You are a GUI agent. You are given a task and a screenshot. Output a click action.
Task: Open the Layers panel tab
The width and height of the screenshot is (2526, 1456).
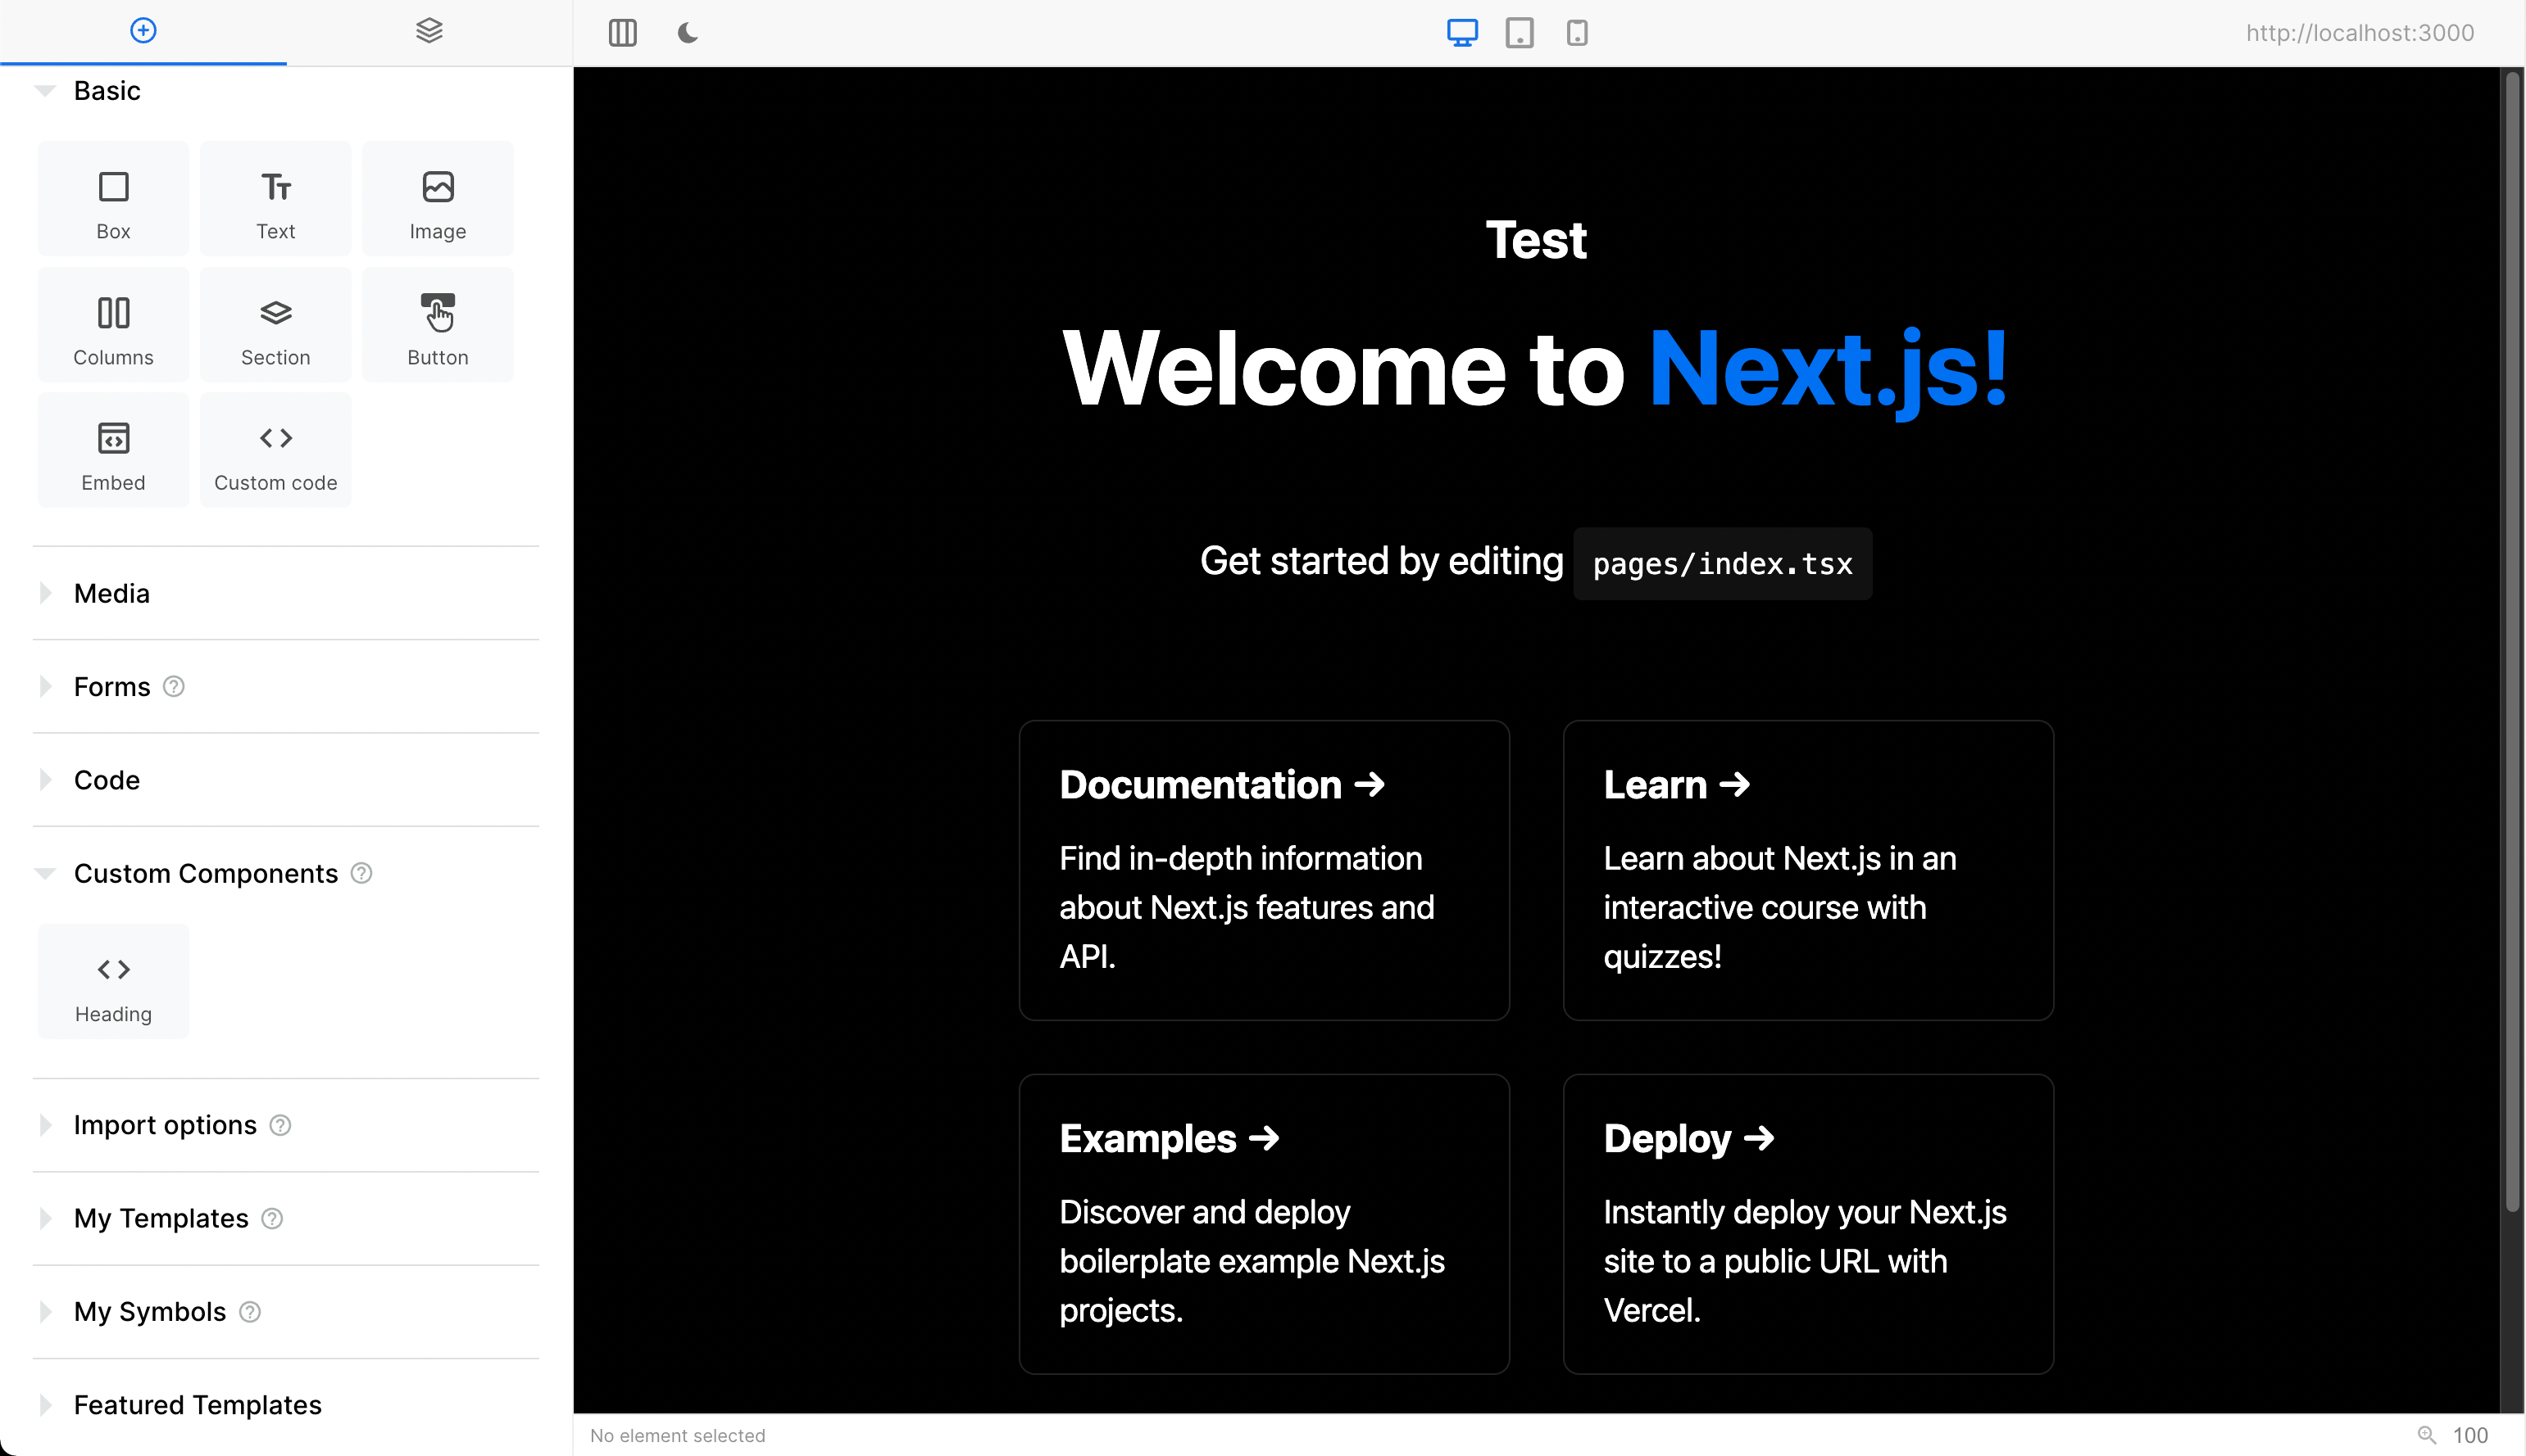[x=429, y=30]
